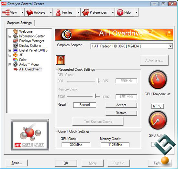Image resolution: width=178 pixels, height=169 pixels.
Task: Click the Restore button
Action: pos(121,113)
